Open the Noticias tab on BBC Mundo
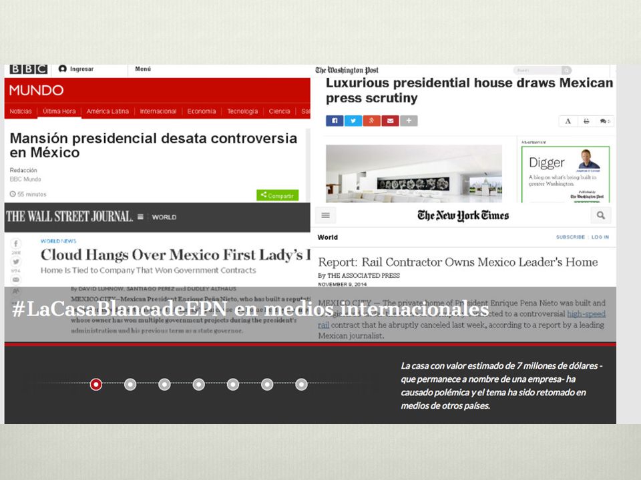This screenshot has height=480, width=641. tap(21, 111)
